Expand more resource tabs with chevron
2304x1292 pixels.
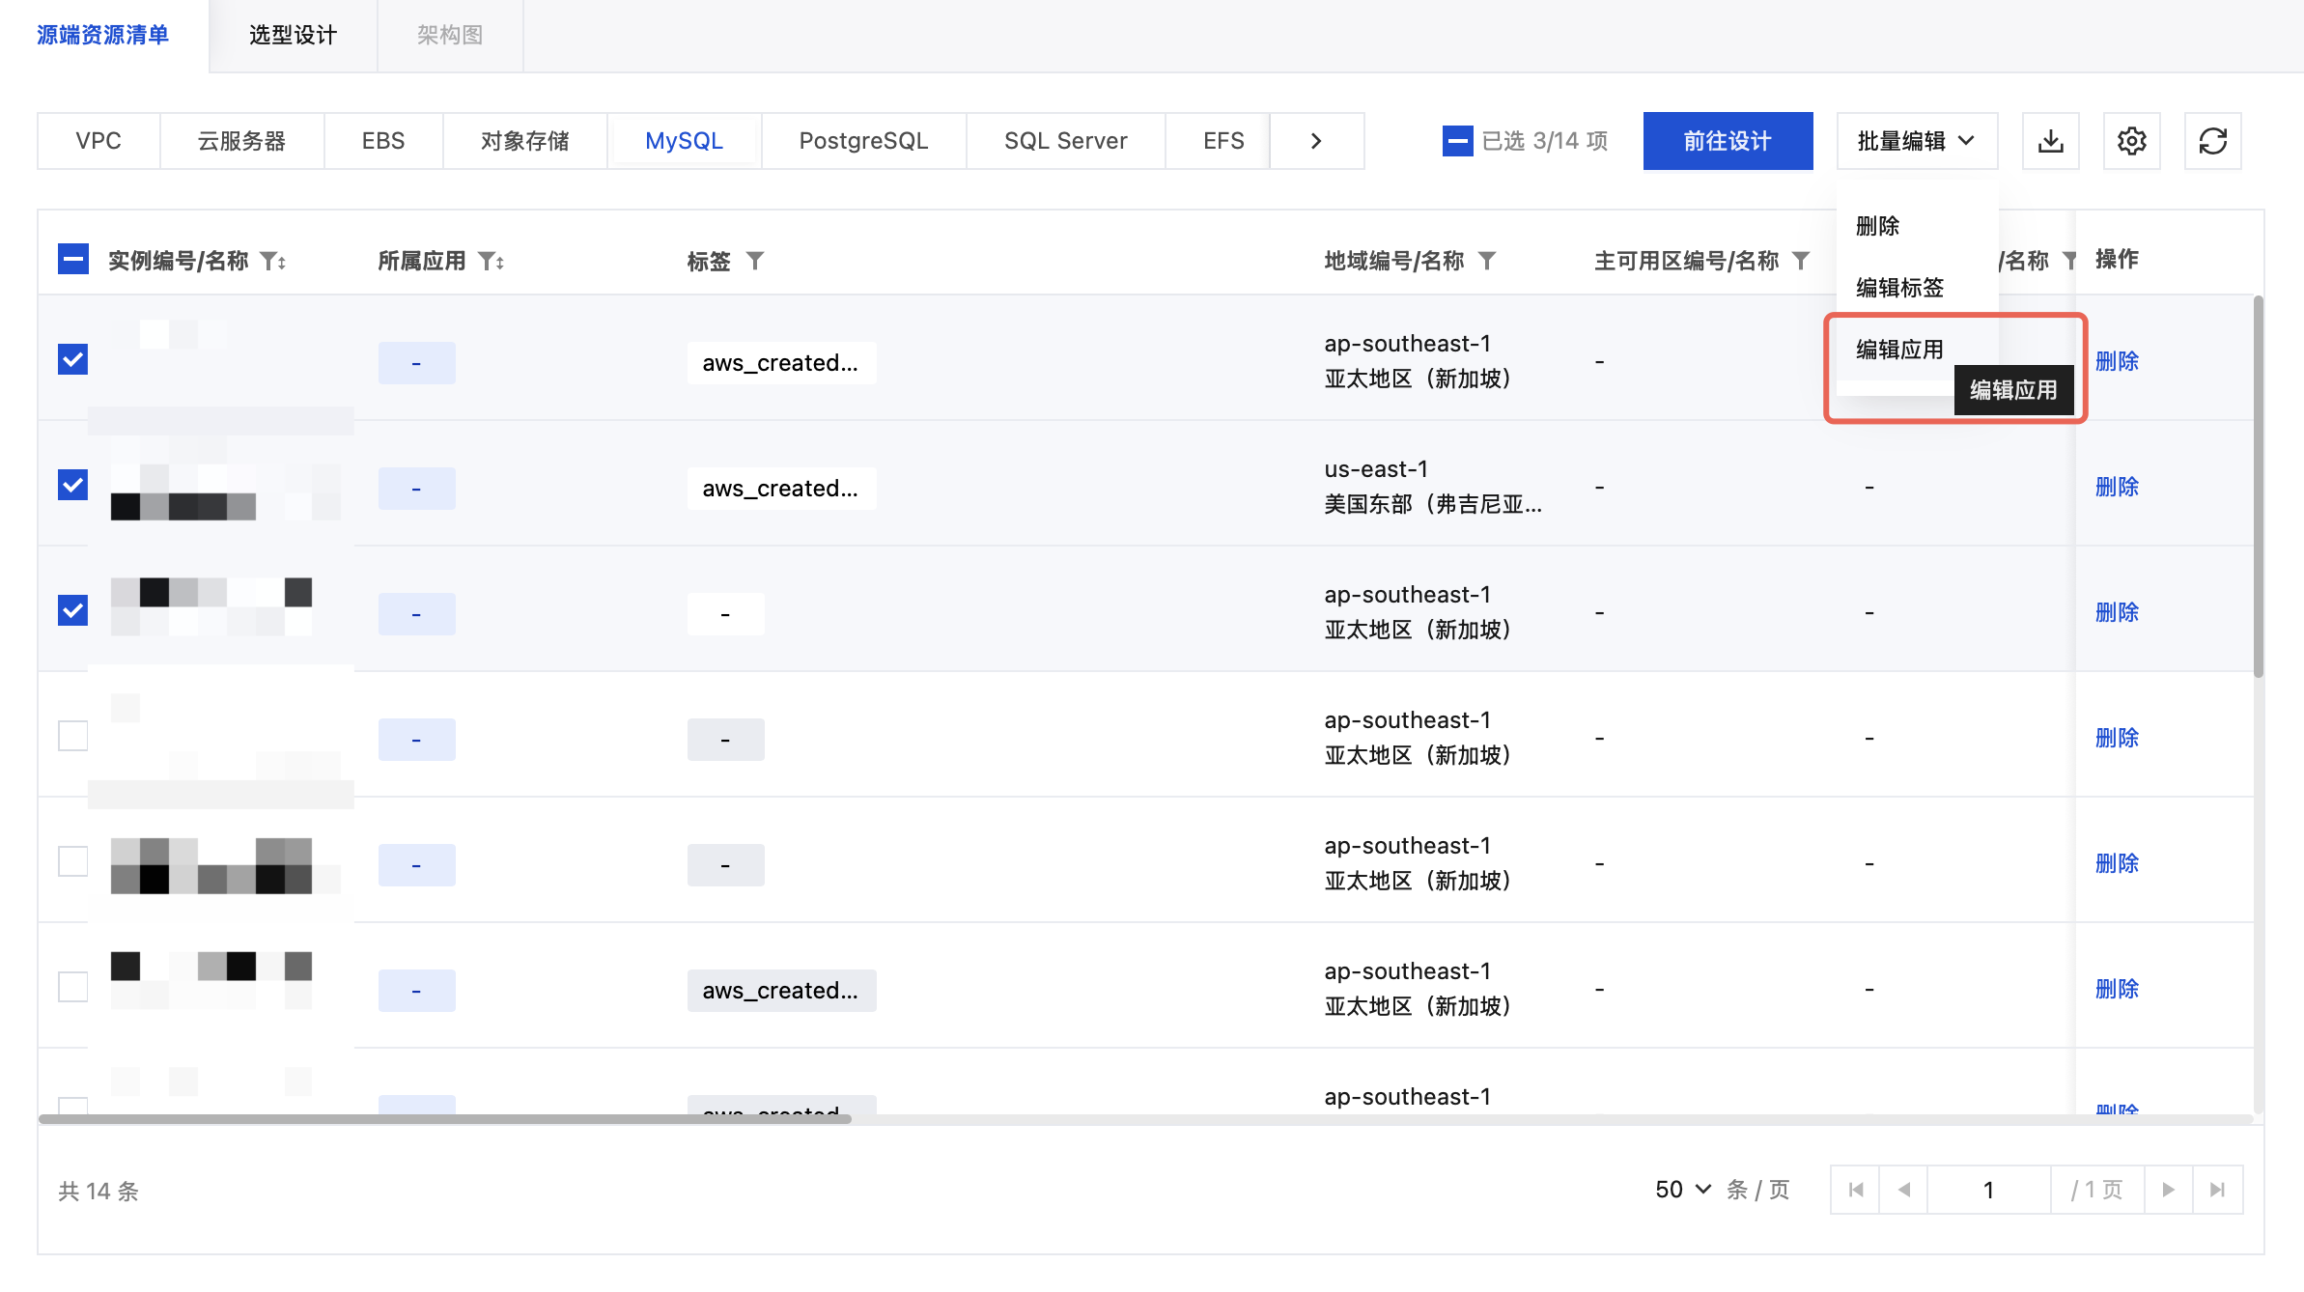1316,141
